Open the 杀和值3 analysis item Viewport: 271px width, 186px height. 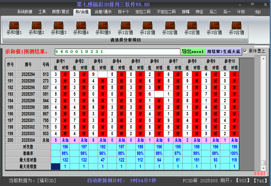click(59, 25)
